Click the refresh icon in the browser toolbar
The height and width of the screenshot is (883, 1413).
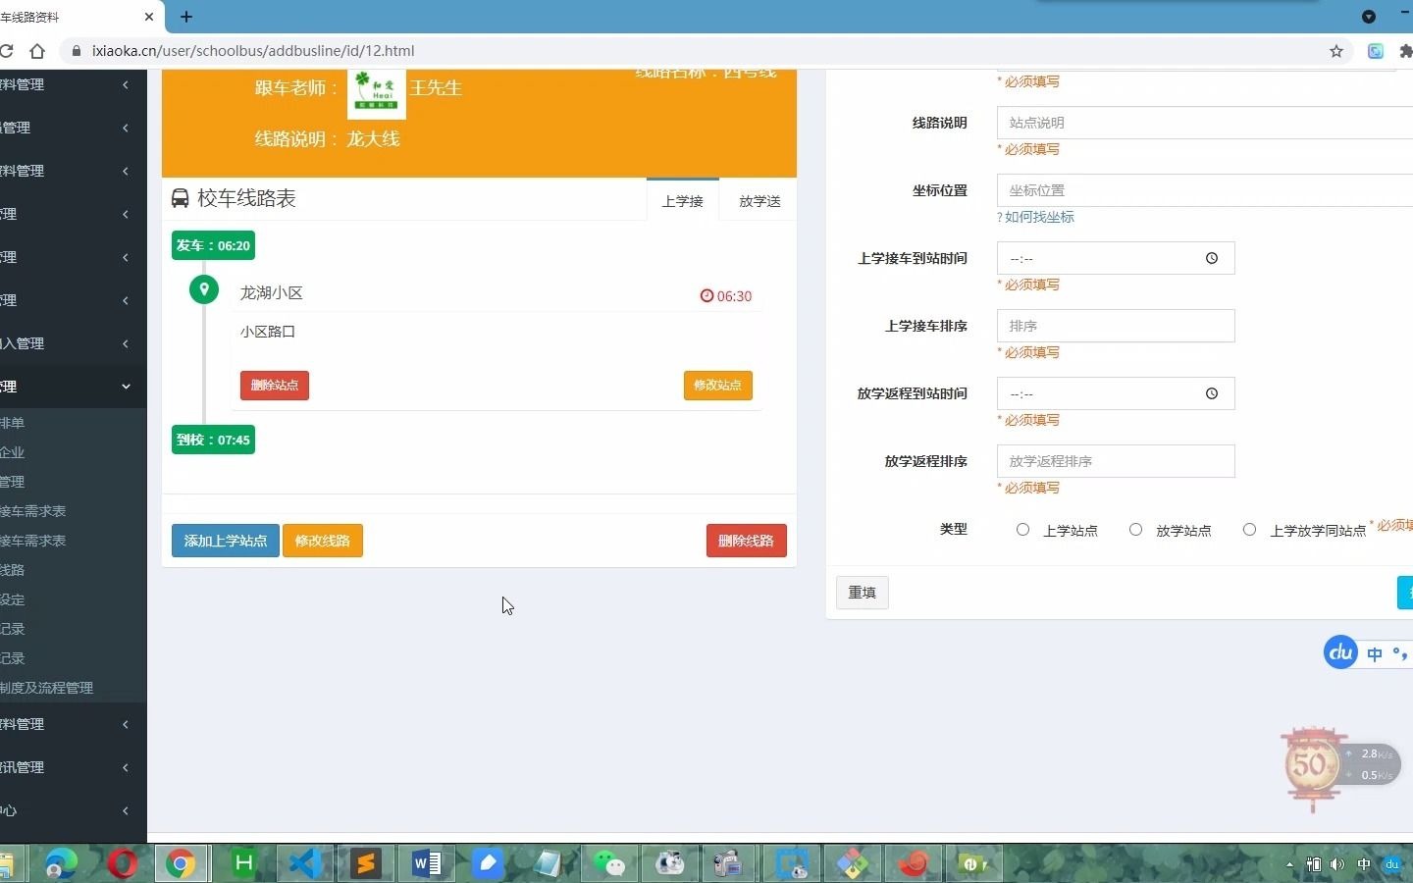pyautogui.click(x=9, y=51)
